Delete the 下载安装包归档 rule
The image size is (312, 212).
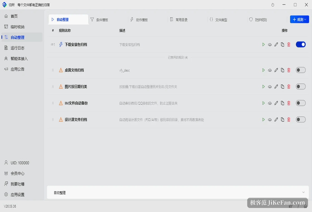click(289, 44)
